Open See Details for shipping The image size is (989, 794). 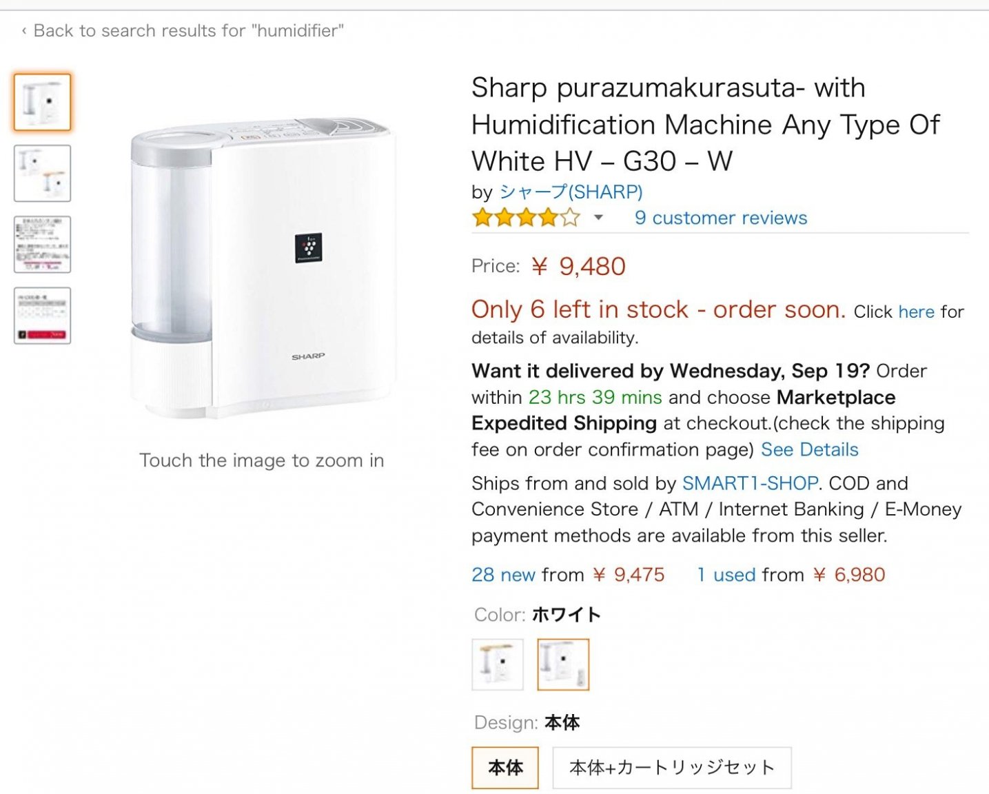point(809,449)
